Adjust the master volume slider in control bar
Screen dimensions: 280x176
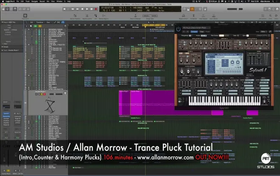pyautogui.click(x=235, y=9)
